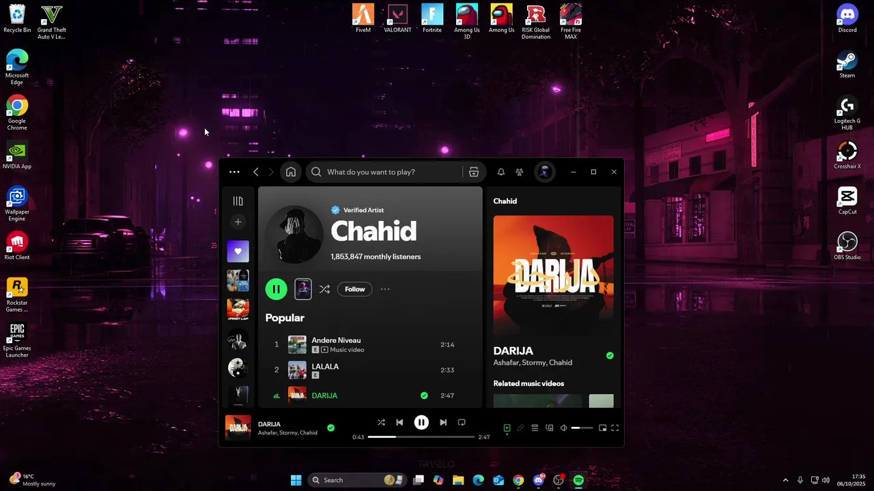Screen dimensions: 874x491
Task: Open Spotify's three-dots main menu
Action: 234,172
